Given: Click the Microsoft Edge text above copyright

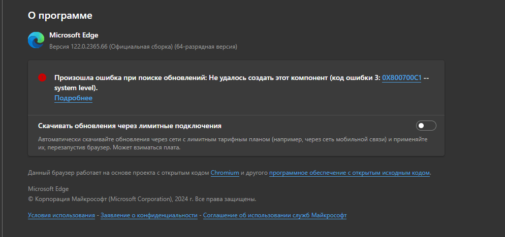Looking at the screenshot, I should pos(48,189).
